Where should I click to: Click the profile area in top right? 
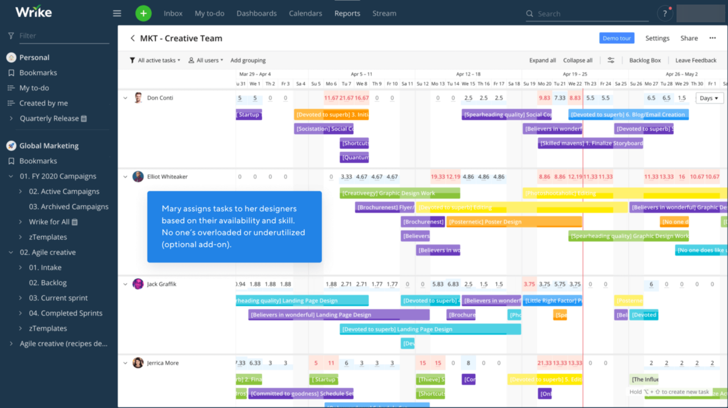pyautogui.click(x=700, y=14)
